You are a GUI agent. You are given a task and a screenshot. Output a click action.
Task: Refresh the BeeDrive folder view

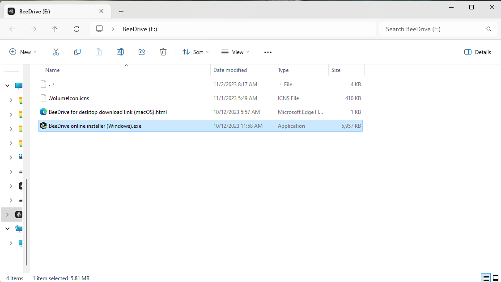[x=76, y=29]
